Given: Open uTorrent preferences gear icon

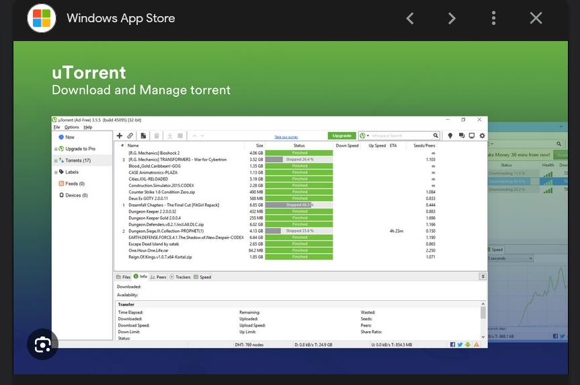Looking at the screenshot, I should [482, 135].
